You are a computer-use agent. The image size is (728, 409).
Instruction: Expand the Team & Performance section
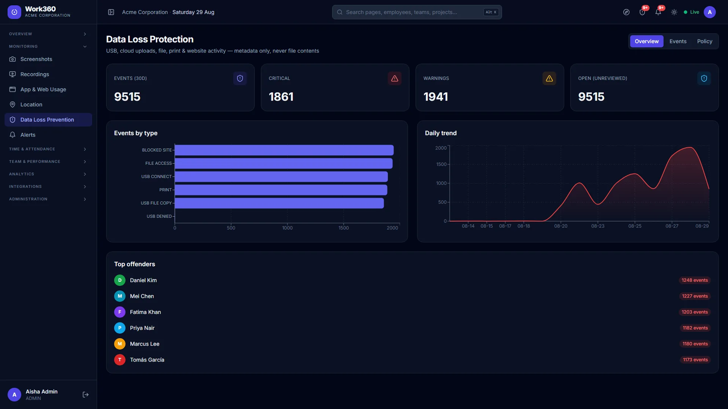[48, 162]
